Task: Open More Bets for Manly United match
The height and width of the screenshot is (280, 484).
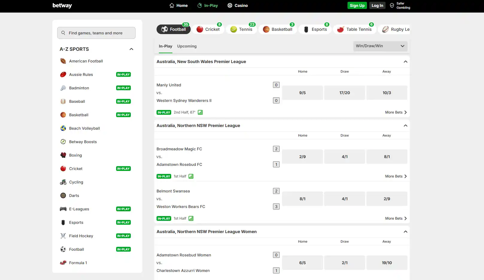Action: pyautogui.click(x=396, y=112)
